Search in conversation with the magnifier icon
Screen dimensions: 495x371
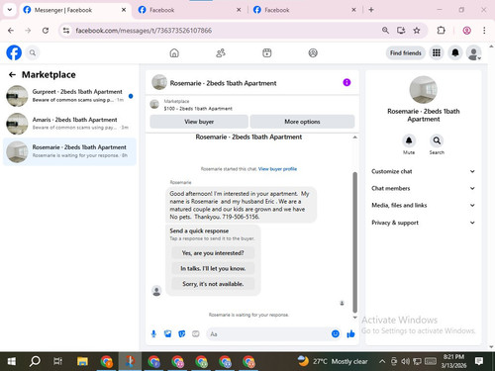coord(437,140)
